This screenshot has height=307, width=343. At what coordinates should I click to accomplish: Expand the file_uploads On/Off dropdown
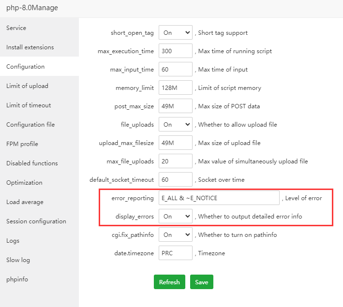pyautogui.click(x=175, y=125)
